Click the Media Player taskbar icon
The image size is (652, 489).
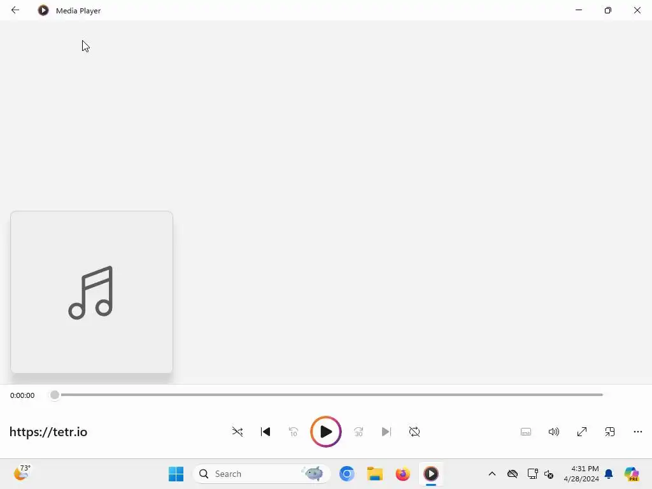click(x=431, y=474)
